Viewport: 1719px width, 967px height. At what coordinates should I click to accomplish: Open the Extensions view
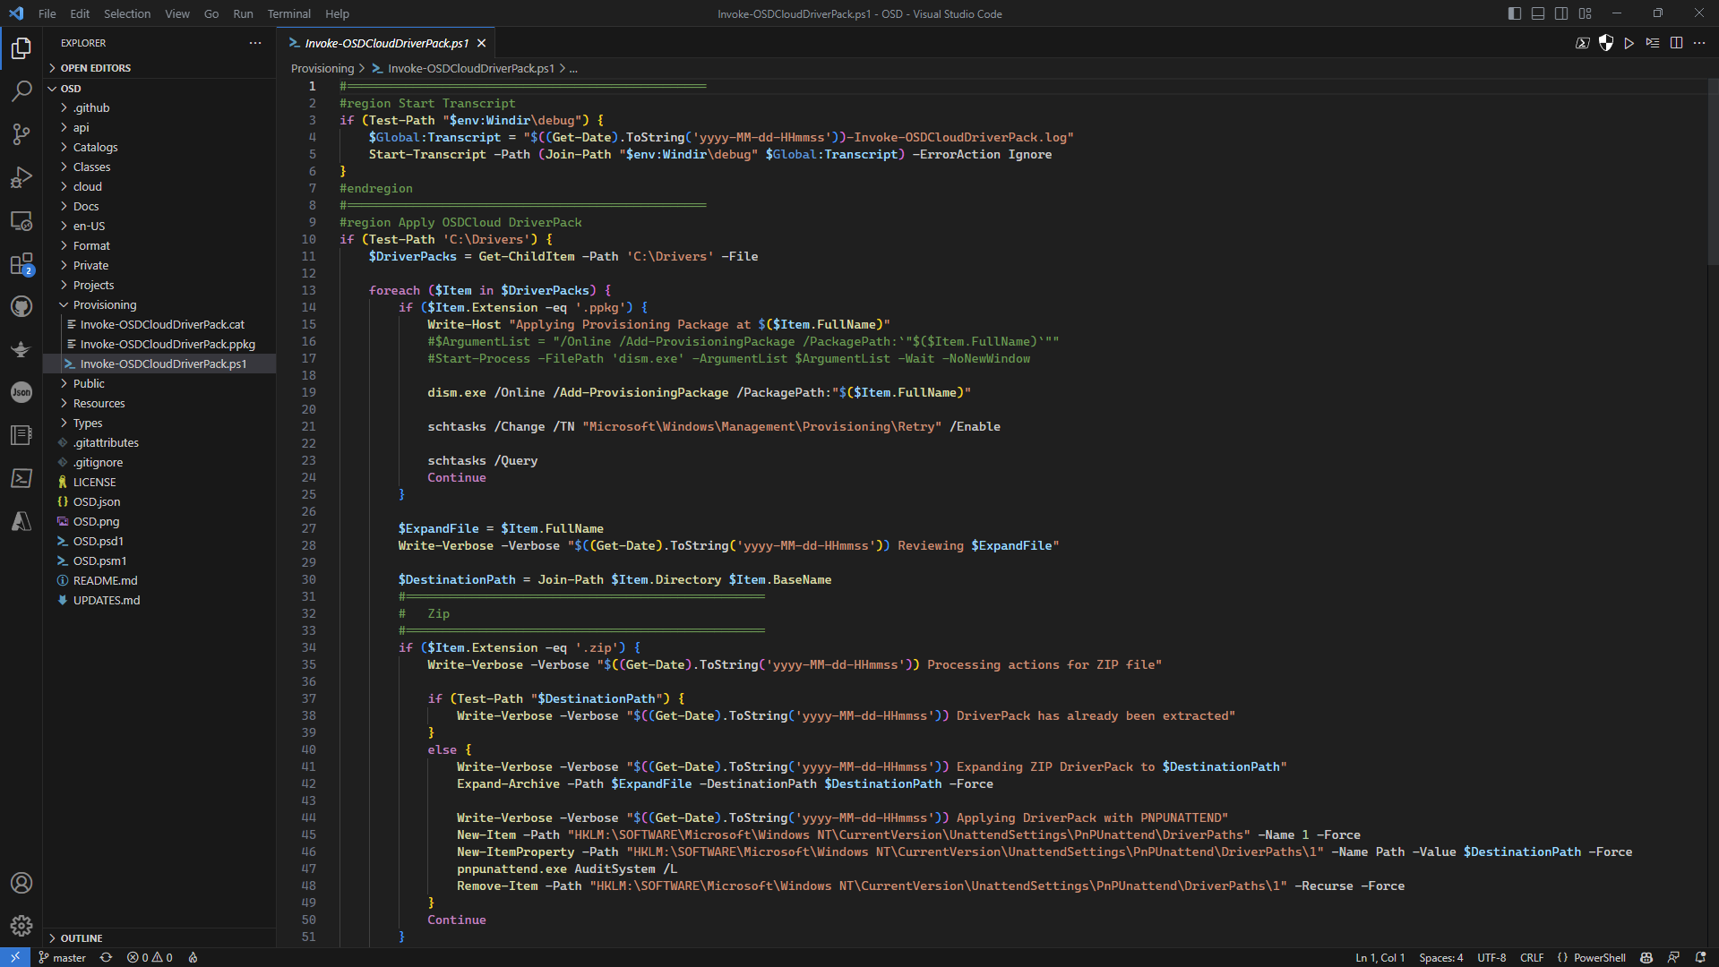(x=21, y=264)
